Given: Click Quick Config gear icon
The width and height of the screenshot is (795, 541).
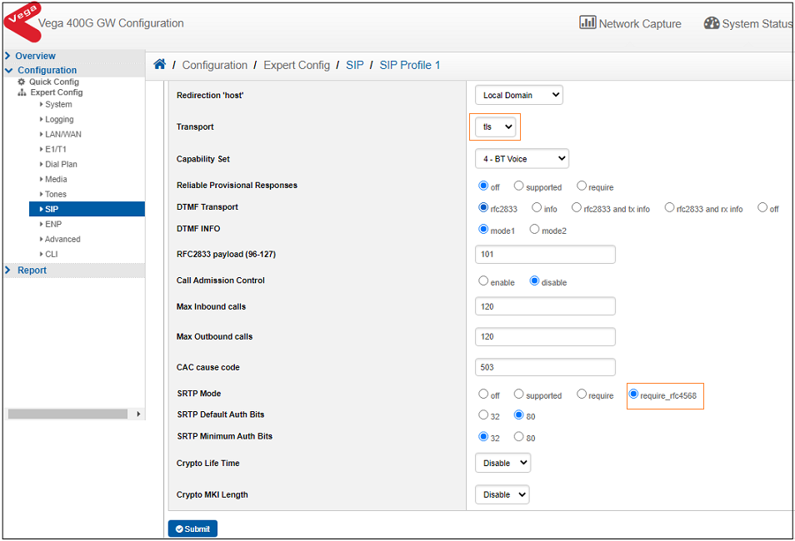Looking at the screenshot, I should click(x=22, y=82).
